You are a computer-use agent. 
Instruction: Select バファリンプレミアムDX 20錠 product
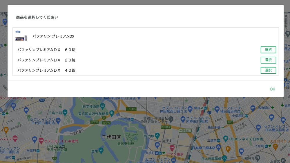click(x=268, y=60)
